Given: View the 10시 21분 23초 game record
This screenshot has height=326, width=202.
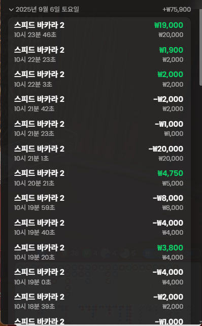Looking at the screenshot, I should click(x=99, y=128).
